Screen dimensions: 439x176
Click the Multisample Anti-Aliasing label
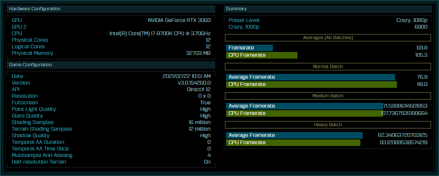42,155
